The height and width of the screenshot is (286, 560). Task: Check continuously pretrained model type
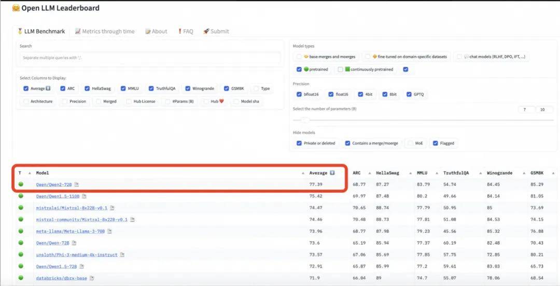340,69
